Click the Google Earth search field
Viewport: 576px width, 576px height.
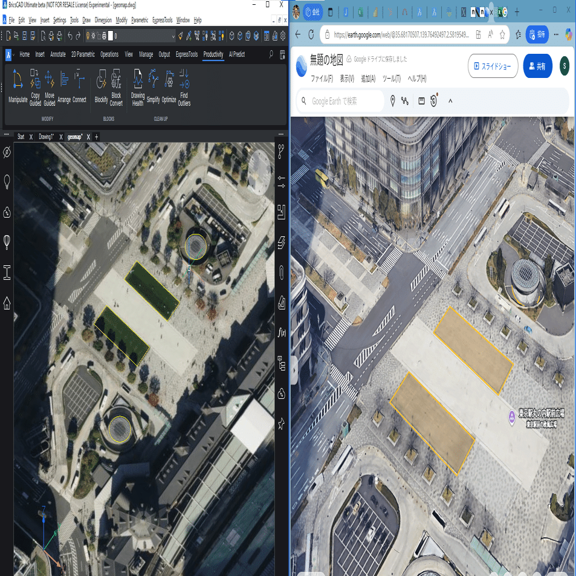pos(338,101)
